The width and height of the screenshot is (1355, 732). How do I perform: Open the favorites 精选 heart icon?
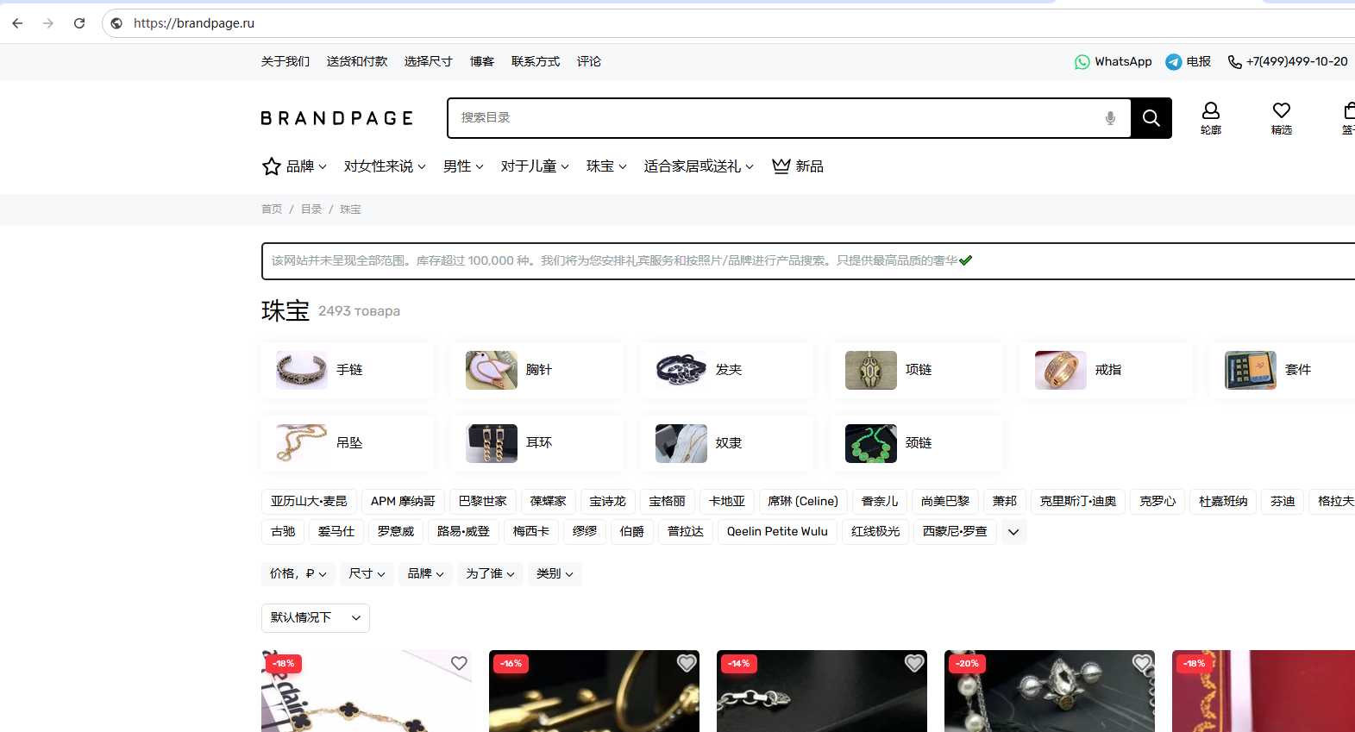coord(1282,118)
